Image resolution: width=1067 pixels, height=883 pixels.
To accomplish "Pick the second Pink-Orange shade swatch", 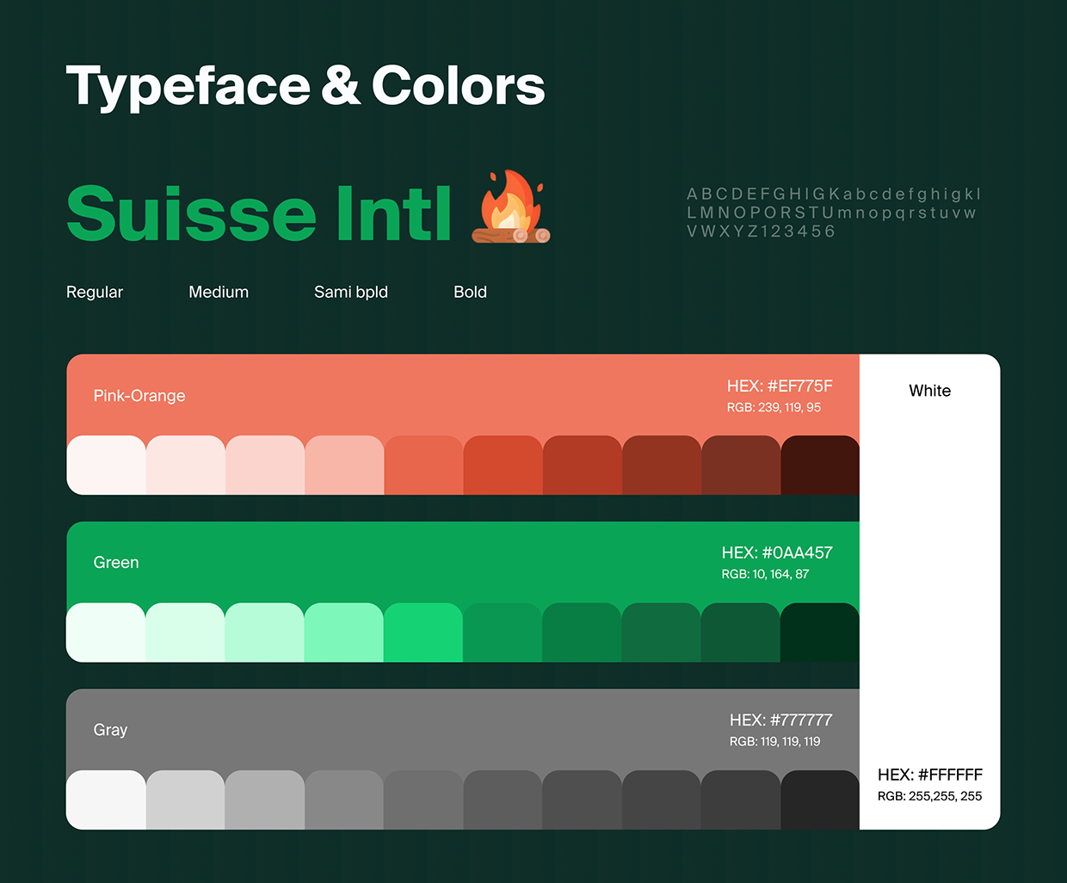I will coord(186,465).
